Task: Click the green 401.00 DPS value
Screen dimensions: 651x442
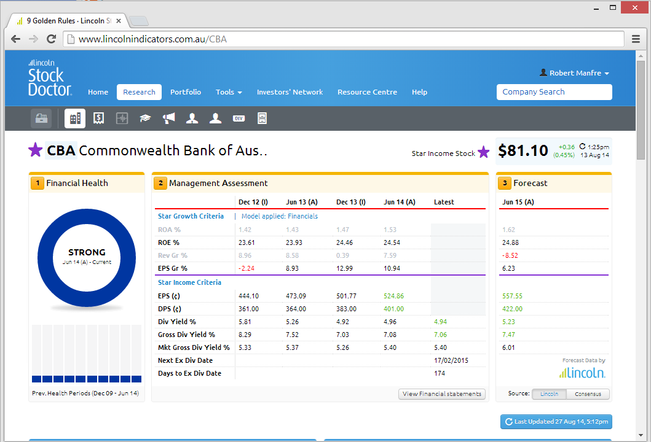Action: (393, 309)
